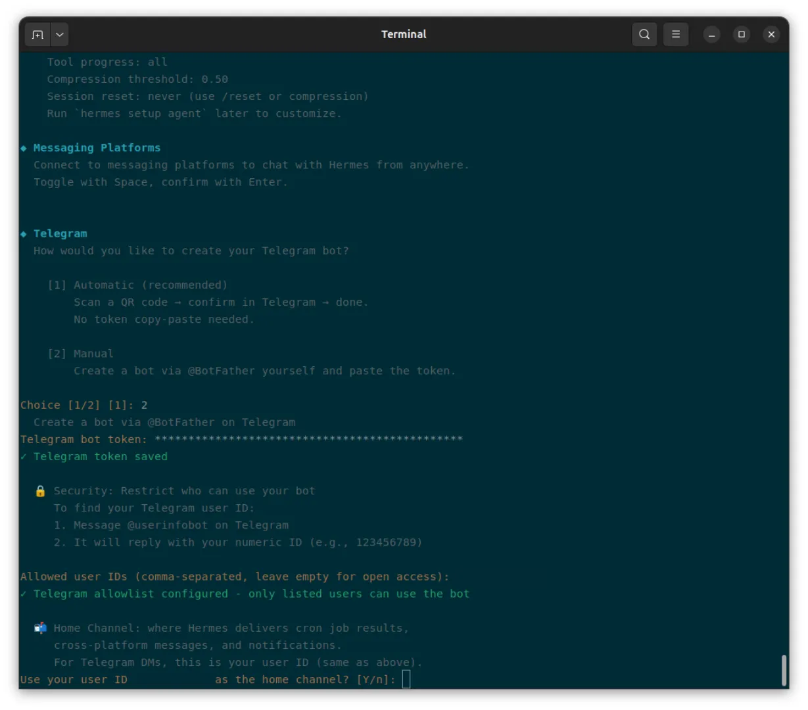Click the allowlist configured checkmark line

click(245, 594)
